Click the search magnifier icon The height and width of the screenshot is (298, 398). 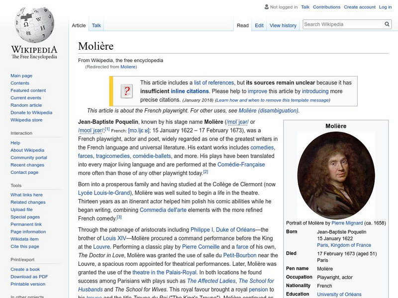coord(387,24)
